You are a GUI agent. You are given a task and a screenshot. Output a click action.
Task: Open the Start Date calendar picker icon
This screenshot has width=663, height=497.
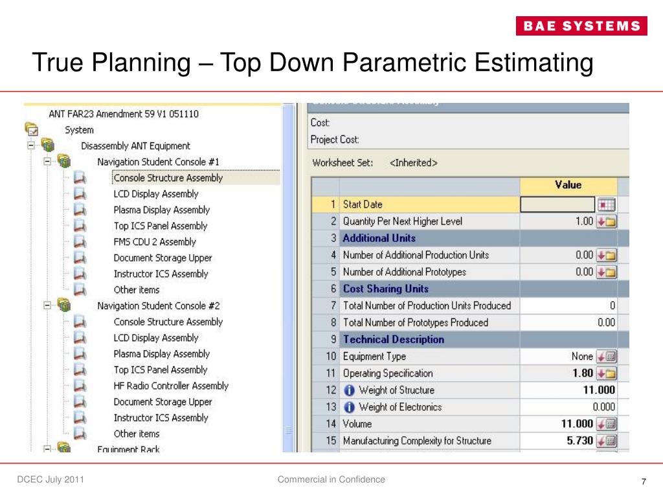pyautogui.click(x=606, y=204)
